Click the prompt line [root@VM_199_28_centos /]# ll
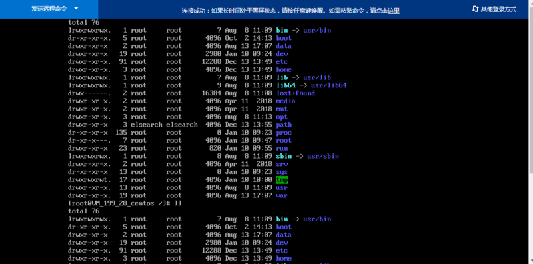This screenshot has height=264, width=533. (x=125, y=203)
